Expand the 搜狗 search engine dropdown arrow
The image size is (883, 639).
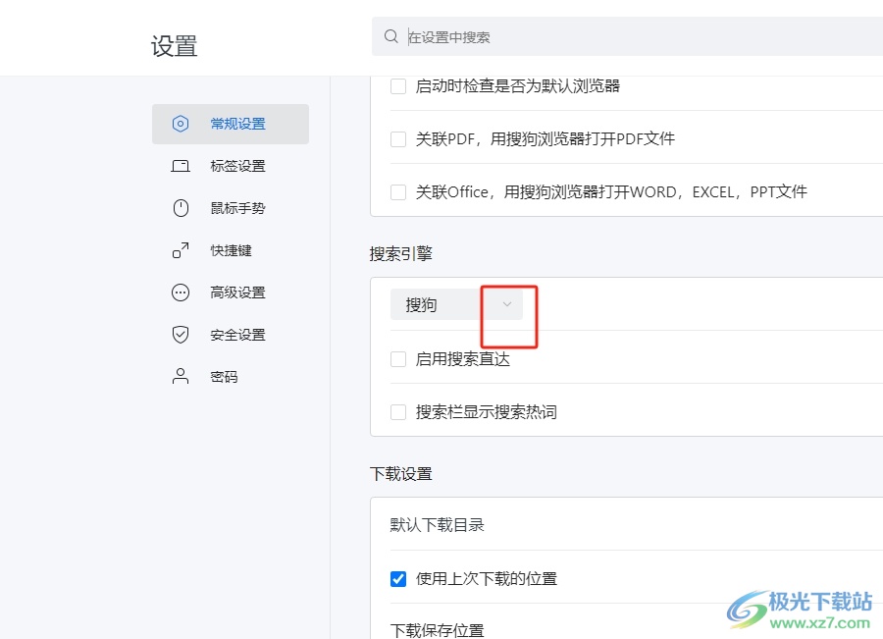[507, 304]
